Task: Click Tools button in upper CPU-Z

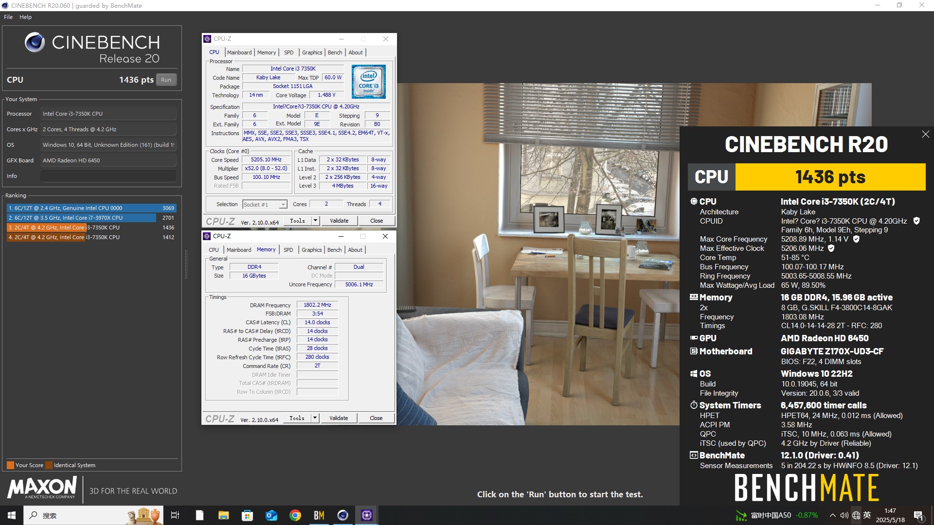Action: click(297, 221)
